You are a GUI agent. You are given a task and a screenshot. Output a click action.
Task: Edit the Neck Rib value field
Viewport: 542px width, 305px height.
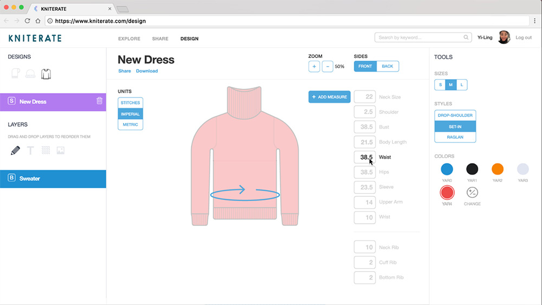coord(365,248)
